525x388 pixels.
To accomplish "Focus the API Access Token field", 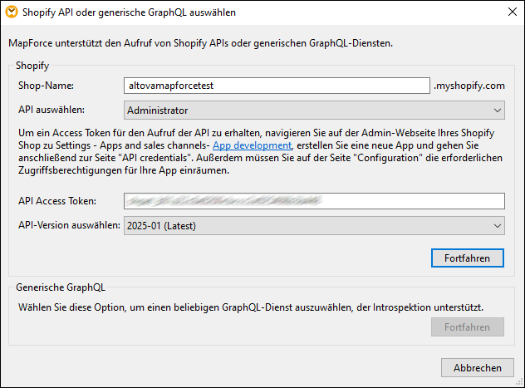I will pos(314,201).
